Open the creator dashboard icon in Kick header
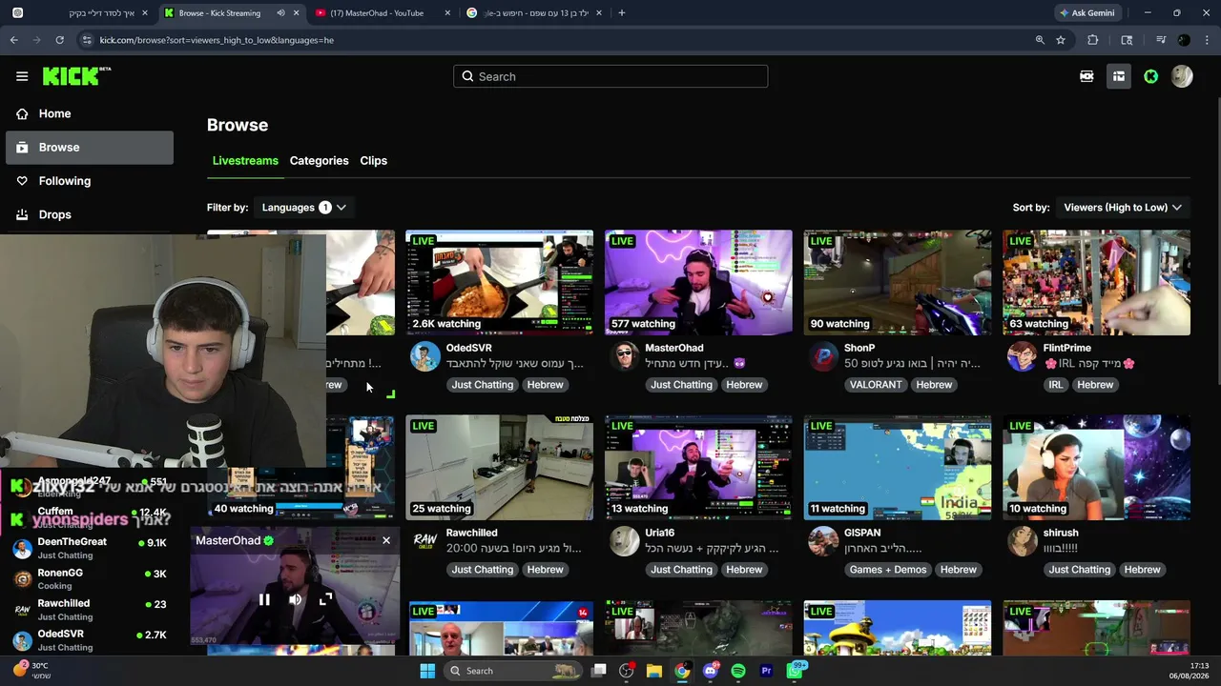 (x=1119, y=76)
